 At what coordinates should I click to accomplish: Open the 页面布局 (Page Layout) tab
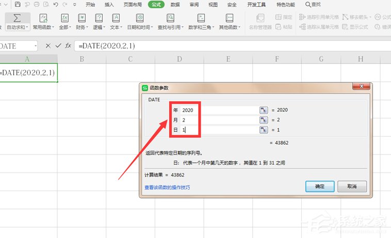pyautogui.click(x=134, y=5)
